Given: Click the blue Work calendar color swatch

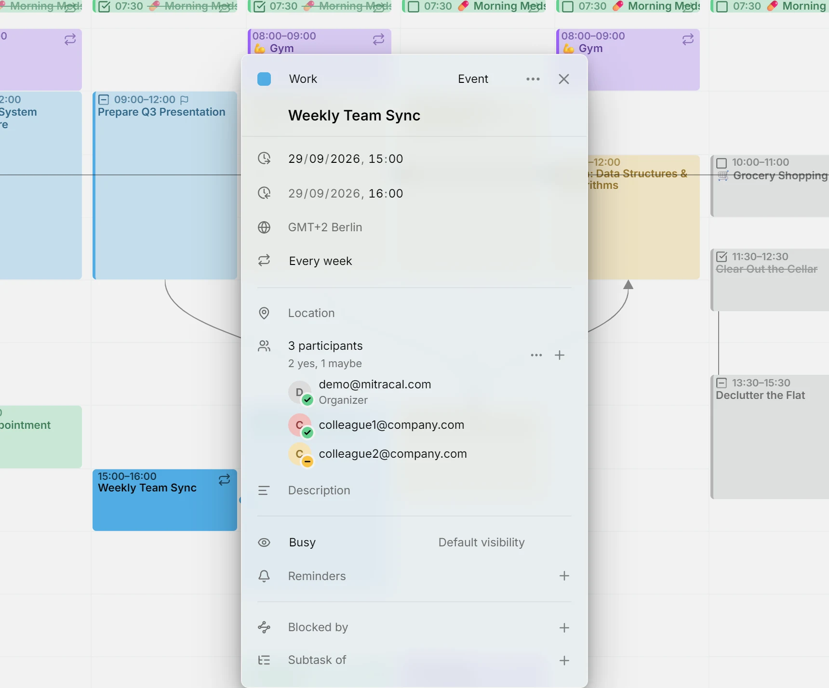Looking at the screenshot, I should coord(264,79).
